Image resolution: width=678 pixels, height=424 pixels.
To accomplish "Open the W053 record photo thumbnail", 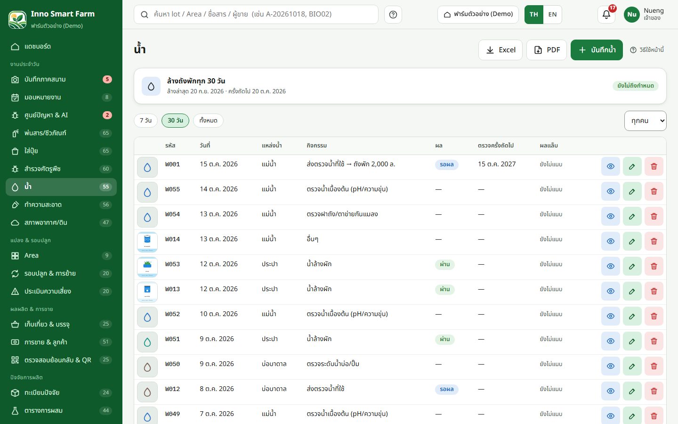I will point(147,267).
